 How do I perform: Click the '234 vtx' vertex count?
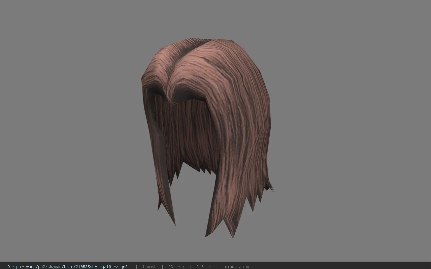176,267
